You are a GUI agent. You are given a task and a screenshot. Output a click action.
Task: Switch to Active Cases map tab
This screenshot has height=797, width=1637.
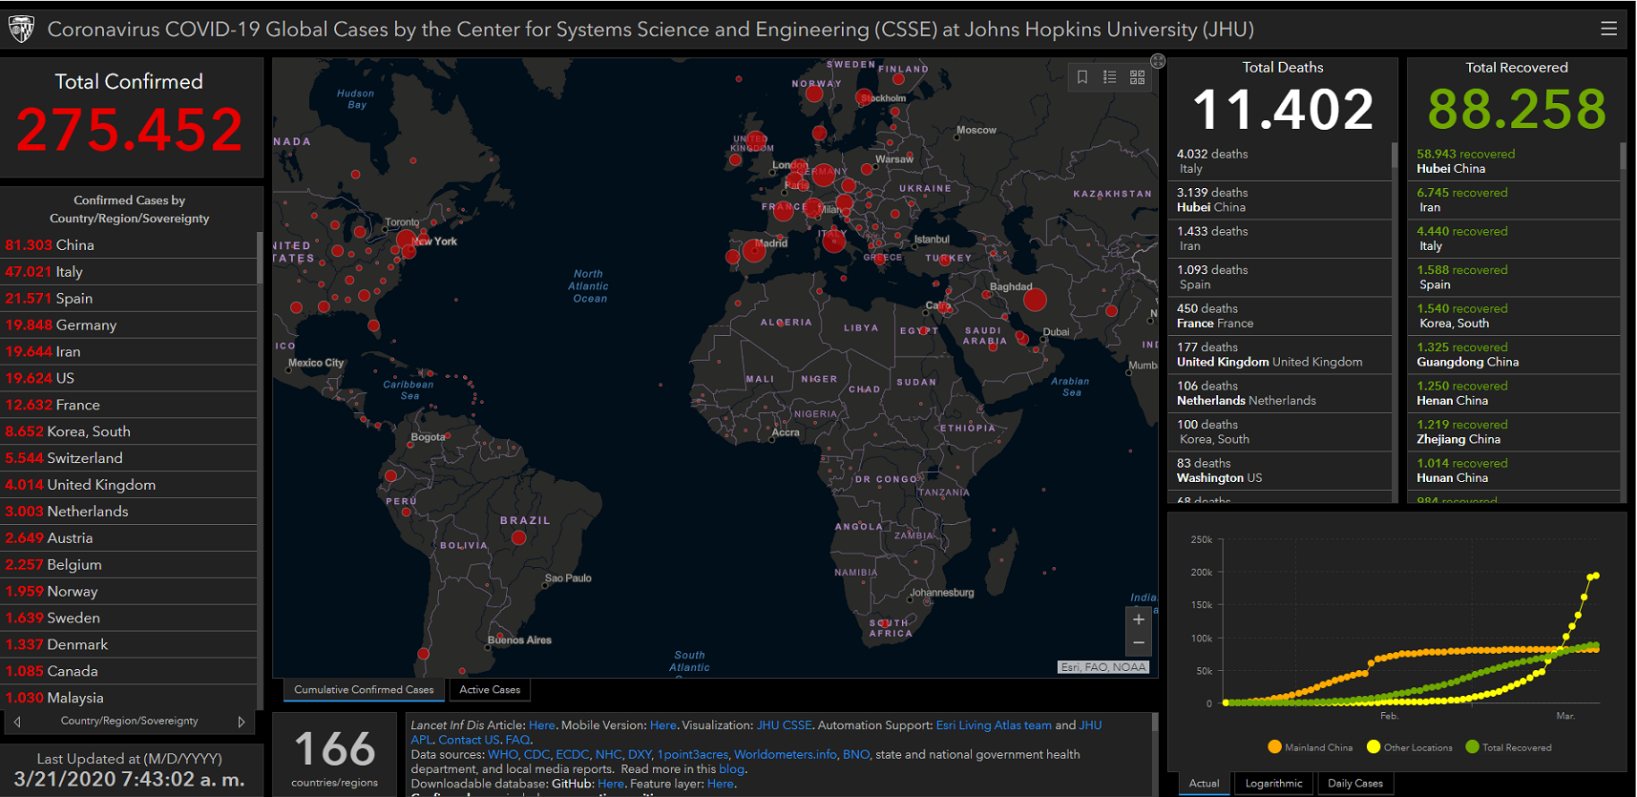(490, 689)
